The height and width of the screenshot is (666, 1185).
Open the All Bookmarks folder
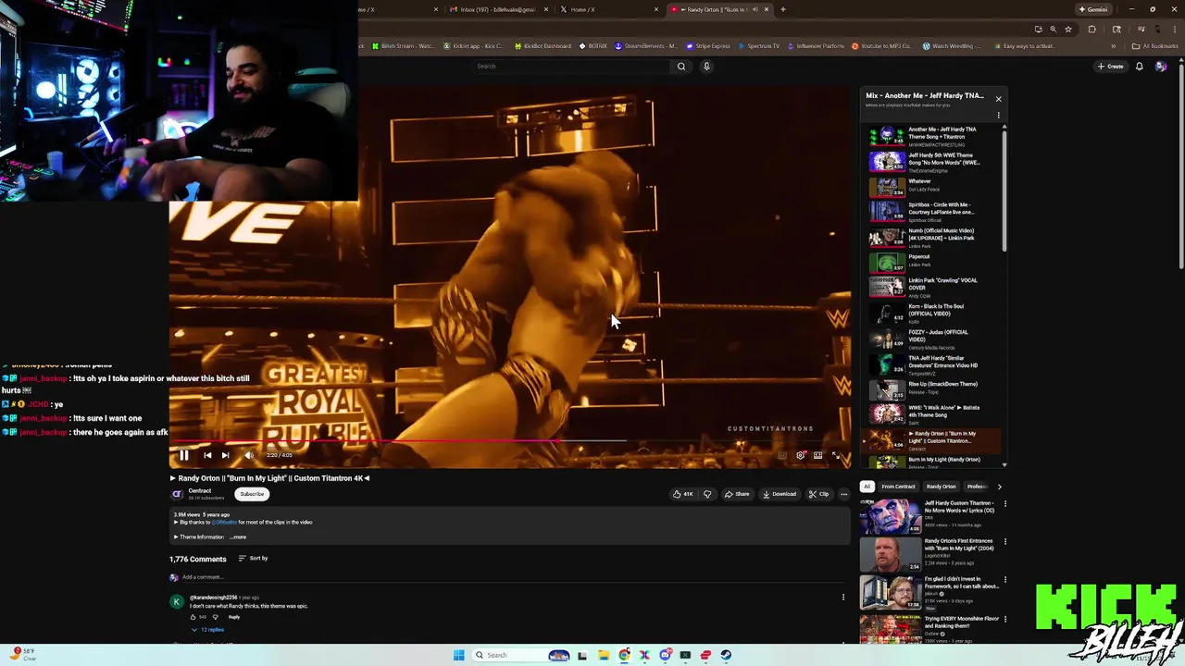[x=1154, y=45]
